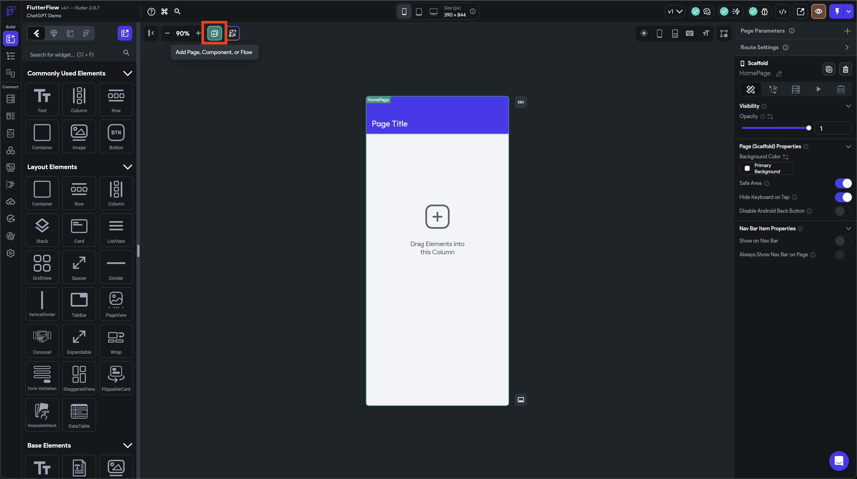Select tablet device view tab

pyautogui.click(x=419, y=12)
